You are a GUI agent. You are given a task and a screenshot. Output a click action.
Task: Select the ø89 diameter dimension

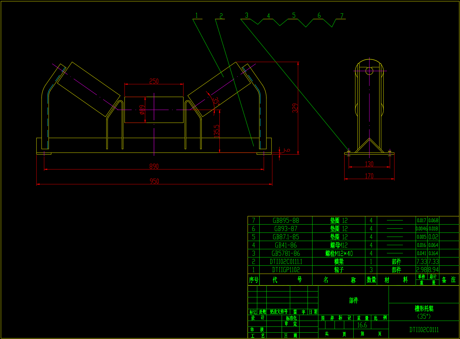[142, 110]
